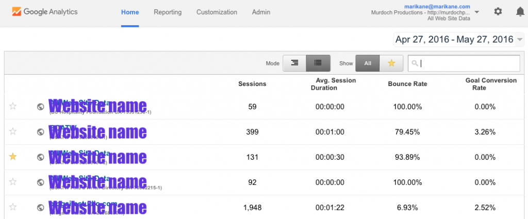The height and width of the screenshot is (219, 528).
Task: Show only starred properties
Action: click(x=391, y=63)
